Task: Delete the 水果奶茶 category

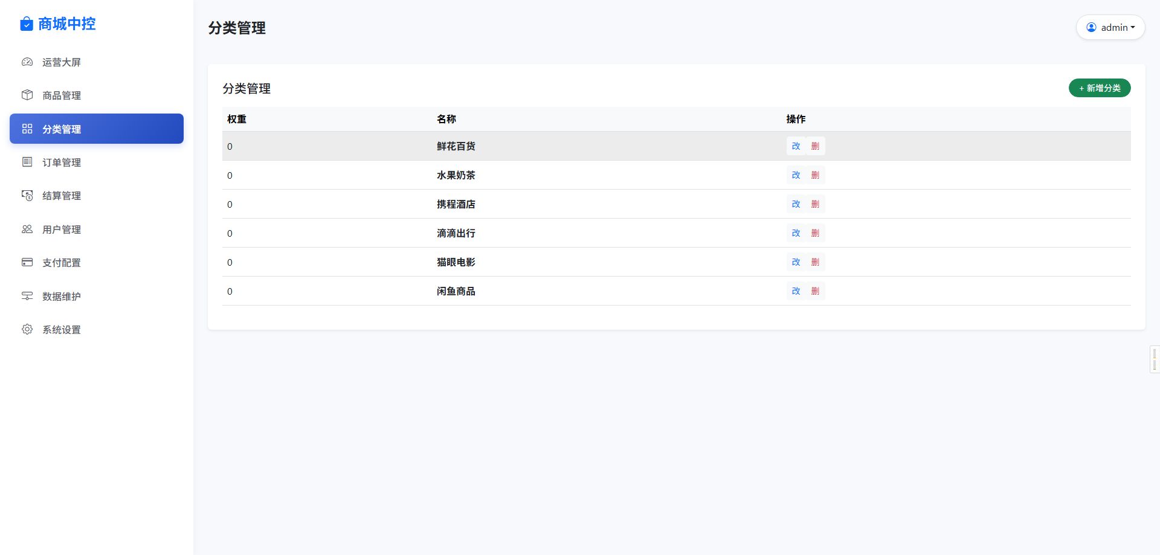Action: (x=815, y=175)
